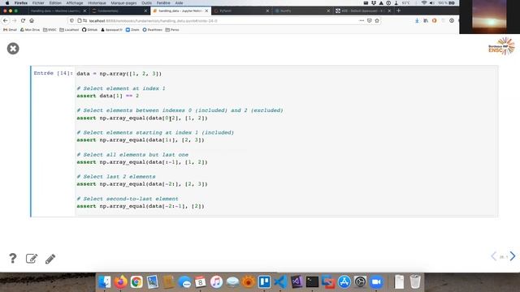Open the GitHub bookmark
The image size is (520, 292).
coord(90,30)
